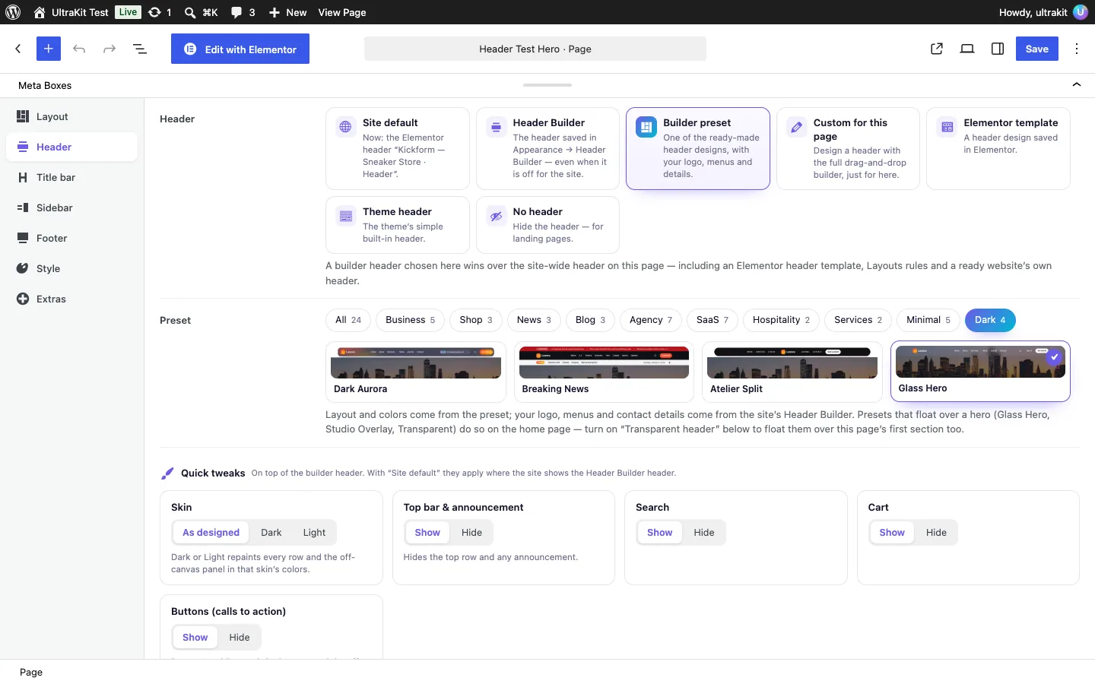The image size is (1095, 684).
Task: Redo the last change
Action: (x=109, y=49)
